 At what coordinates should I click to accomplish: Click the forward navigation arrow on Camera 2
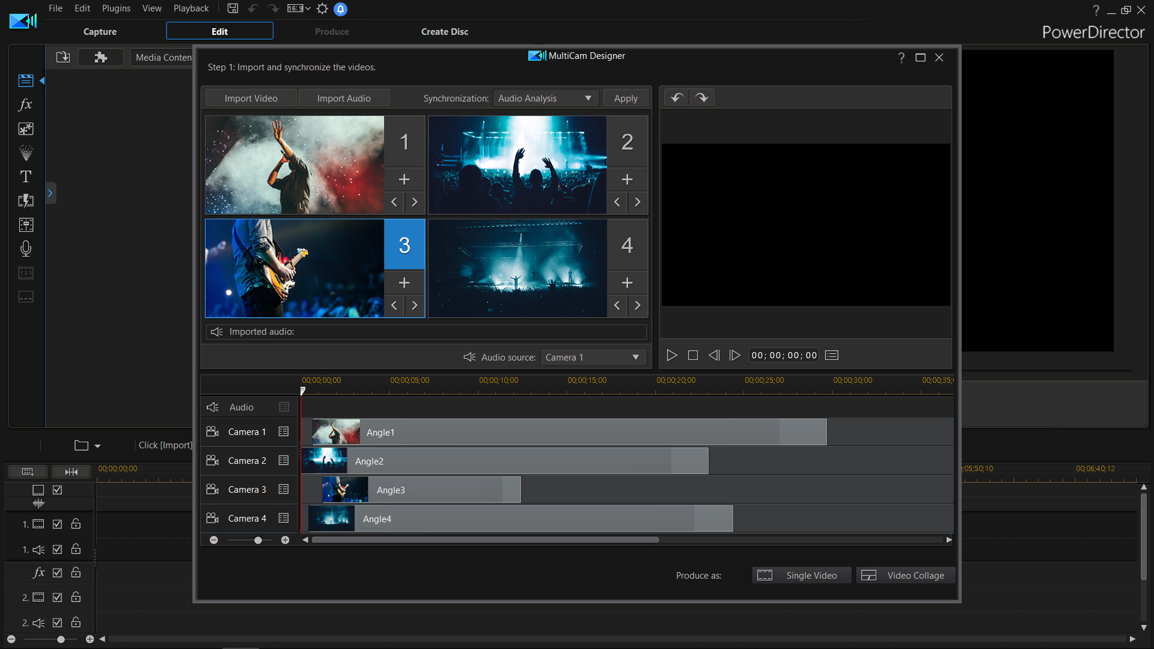tap(638, 203)
